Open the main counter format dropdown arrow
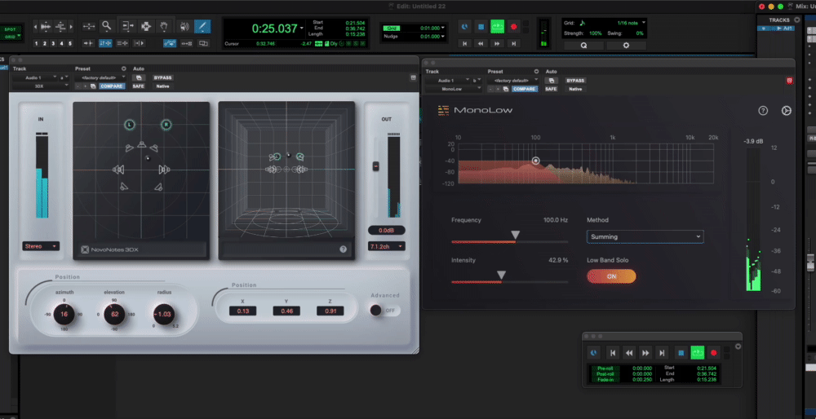Viewport: 816px width, 419px height. 302,28
